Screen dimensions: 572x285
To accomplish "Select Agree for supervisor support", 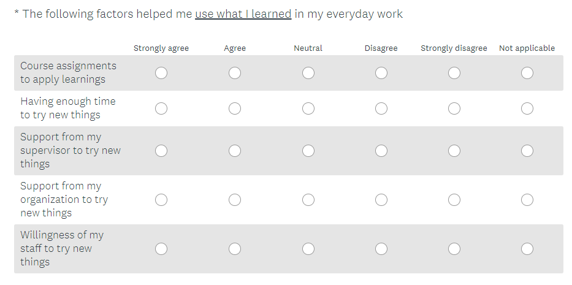I will (235, 151).
